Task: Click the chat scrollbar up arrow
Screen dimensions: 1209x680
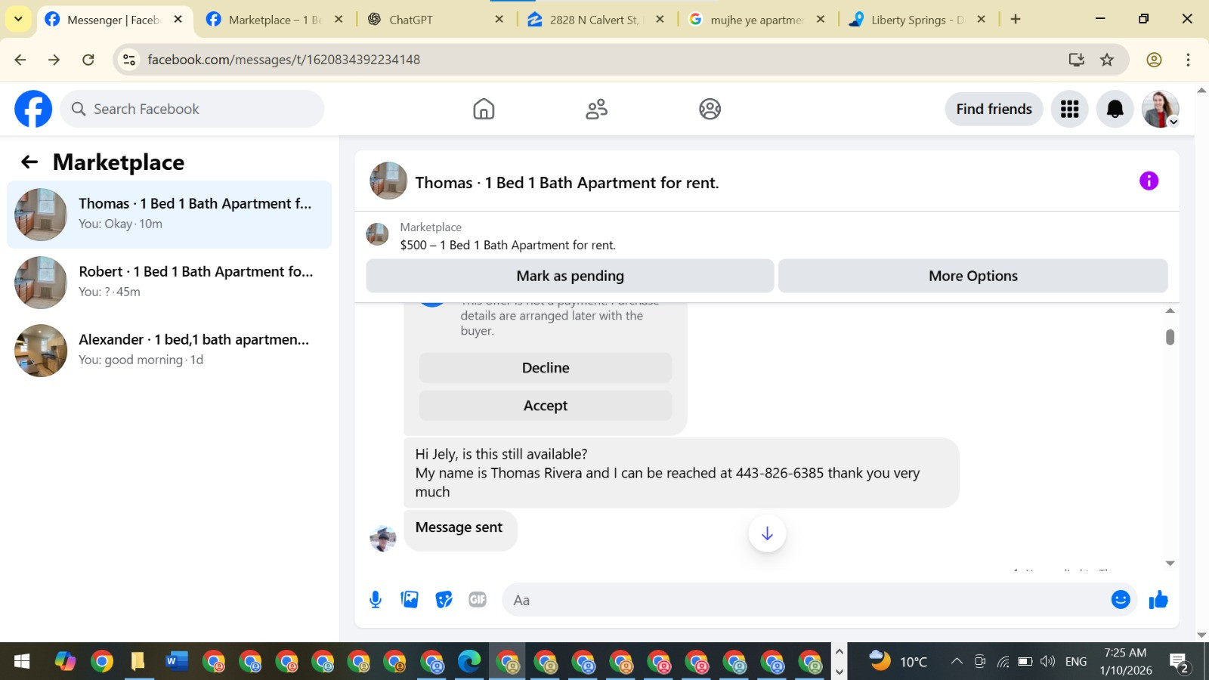Action: pyautogui.click(x=1170, y=311)
